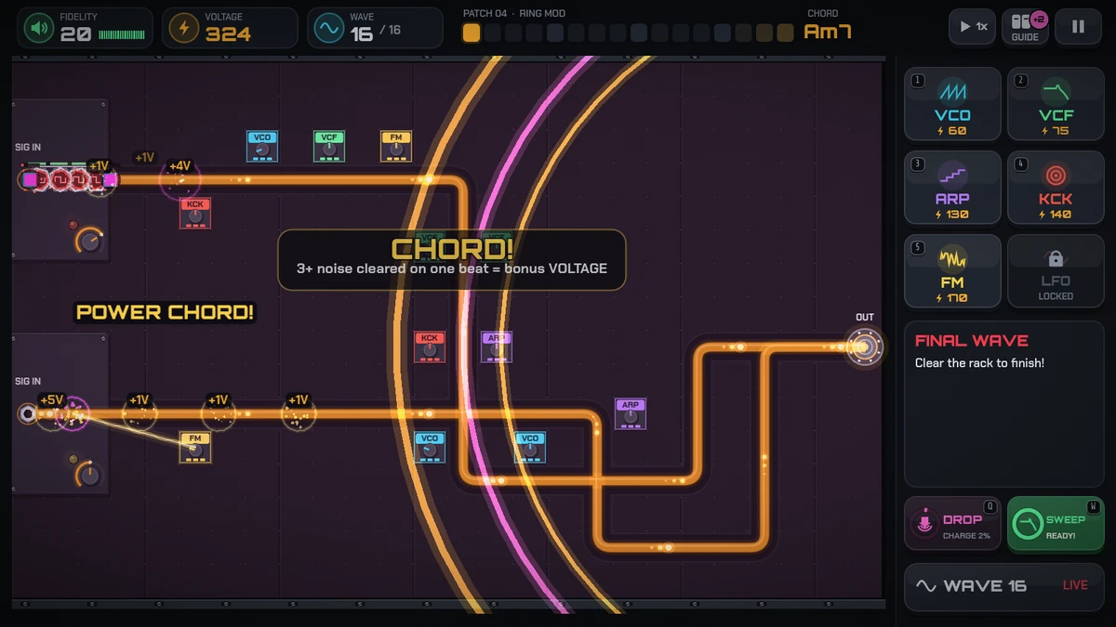Click the CHORD! bonus banner
The height and width of the screenshot is (627, 1116).
click(x=452, y=260)
